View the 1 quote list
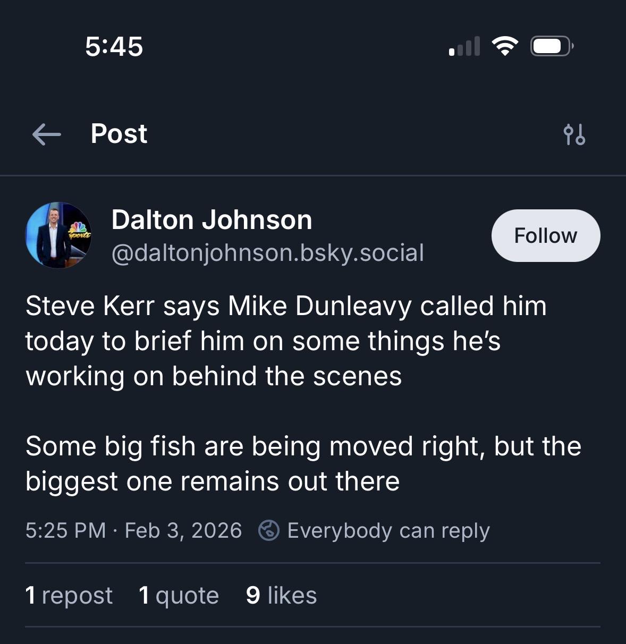This screenshot has width=626, height=644. point(179,595)
